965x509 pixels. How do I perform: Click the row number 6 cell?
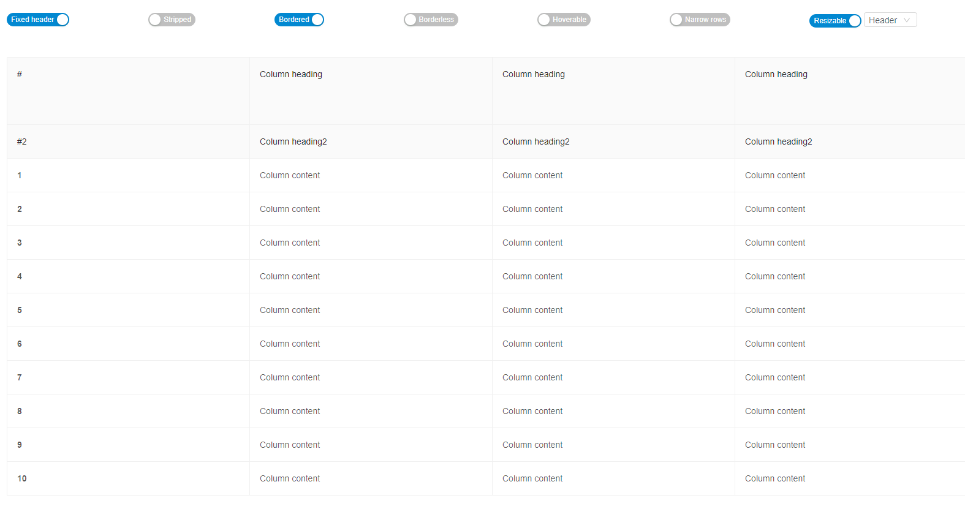(128, 344)
